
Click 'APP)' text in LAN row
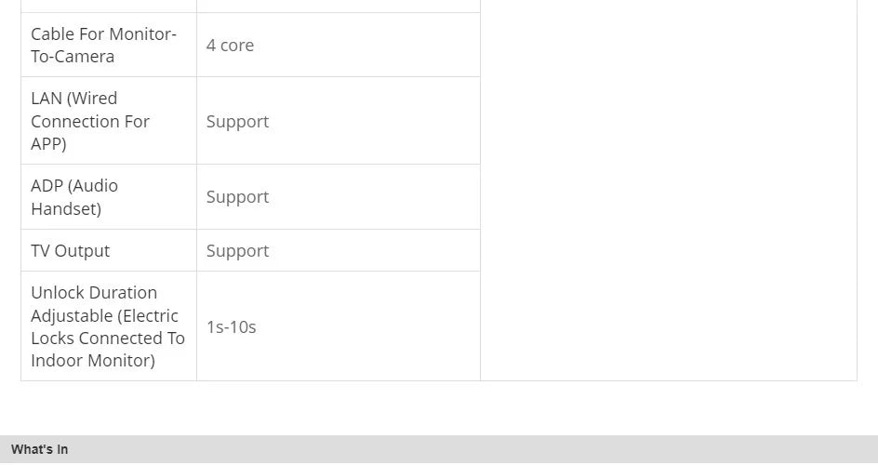[x=48, y=144]
